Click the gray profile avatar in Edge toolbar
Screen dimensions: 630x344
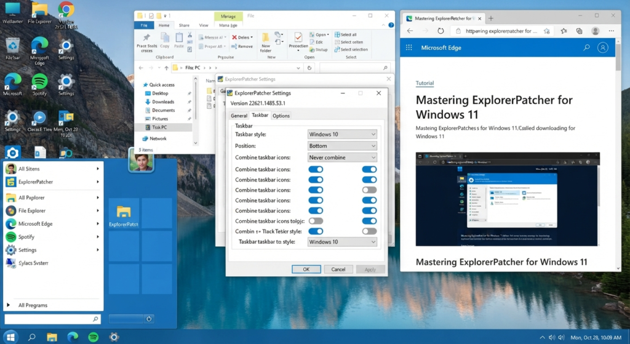(x=596, y=31)
